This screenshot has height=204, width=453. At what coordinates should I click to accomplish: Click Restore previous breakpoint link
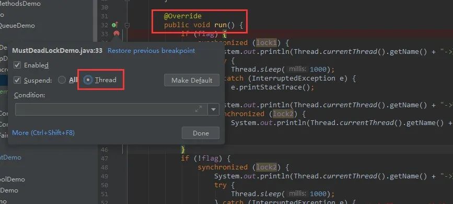tap(152, 51)
